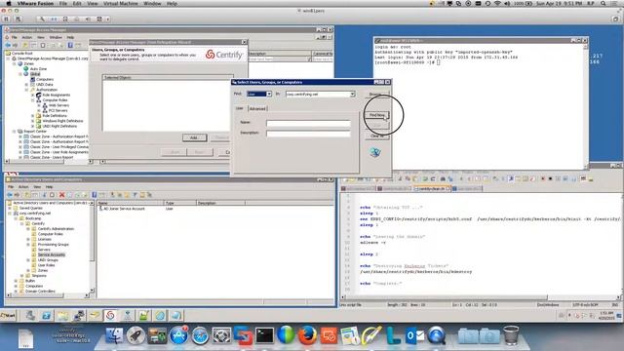Open the Find type dropdown showing User
This screenshot has height=351, width=624.
259,95
